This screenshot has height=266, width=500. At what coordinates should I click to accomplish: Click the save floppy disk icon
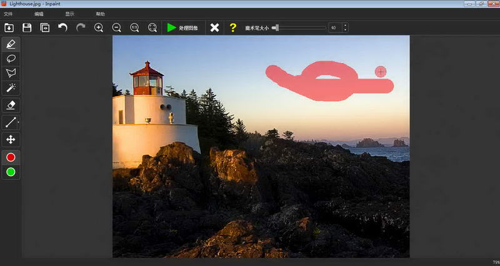tap(27, 27)
